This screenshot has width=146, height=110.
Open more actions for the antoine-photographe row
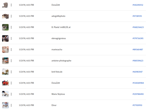(11, 61)
